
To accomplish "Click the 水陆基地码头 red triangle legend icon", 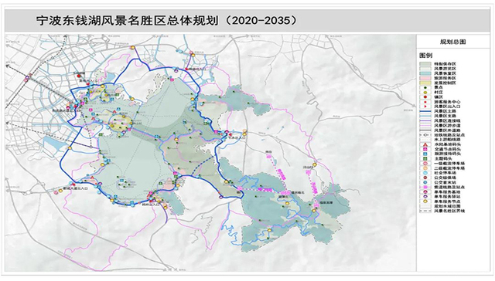I will pos(425,144).
